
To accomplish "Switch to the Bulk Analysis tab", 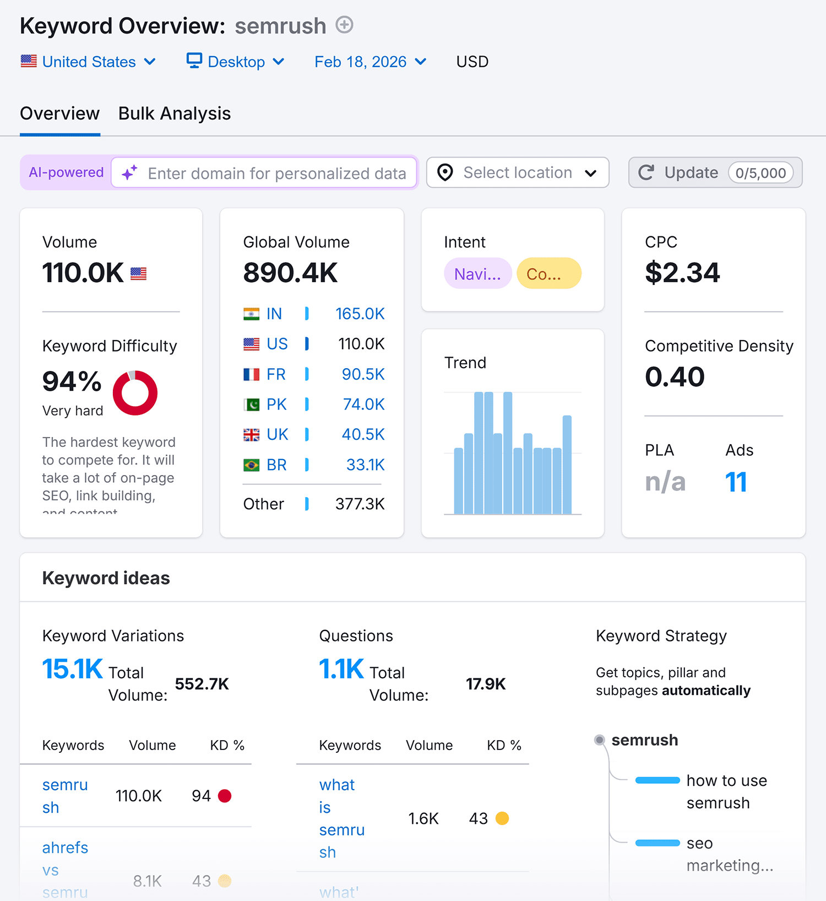I will [175, 114].
